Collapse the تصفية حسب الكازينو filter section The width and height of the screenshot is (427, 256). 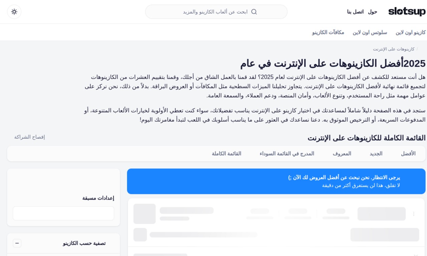click(x=17, y=243)
